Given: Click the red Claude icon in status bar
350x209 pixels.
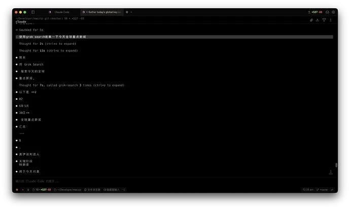Looking at the screenshot, I should (x=17, y=190).
